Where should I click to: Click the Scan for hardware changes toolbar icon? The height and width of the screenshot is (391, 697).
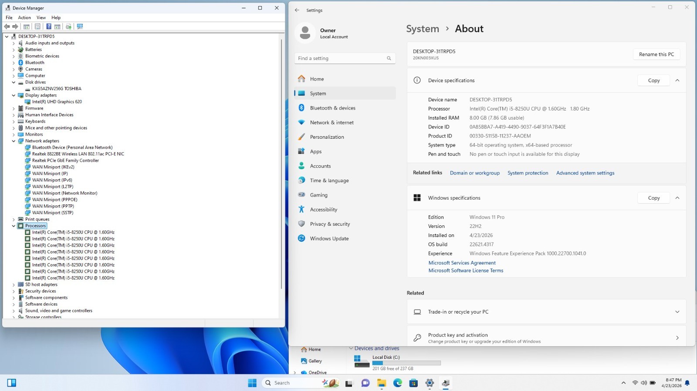click(x=80, y=27)
